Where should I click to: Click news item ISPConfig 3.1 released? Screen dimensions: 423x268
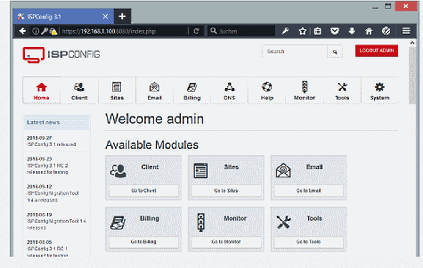click(51, 144)
